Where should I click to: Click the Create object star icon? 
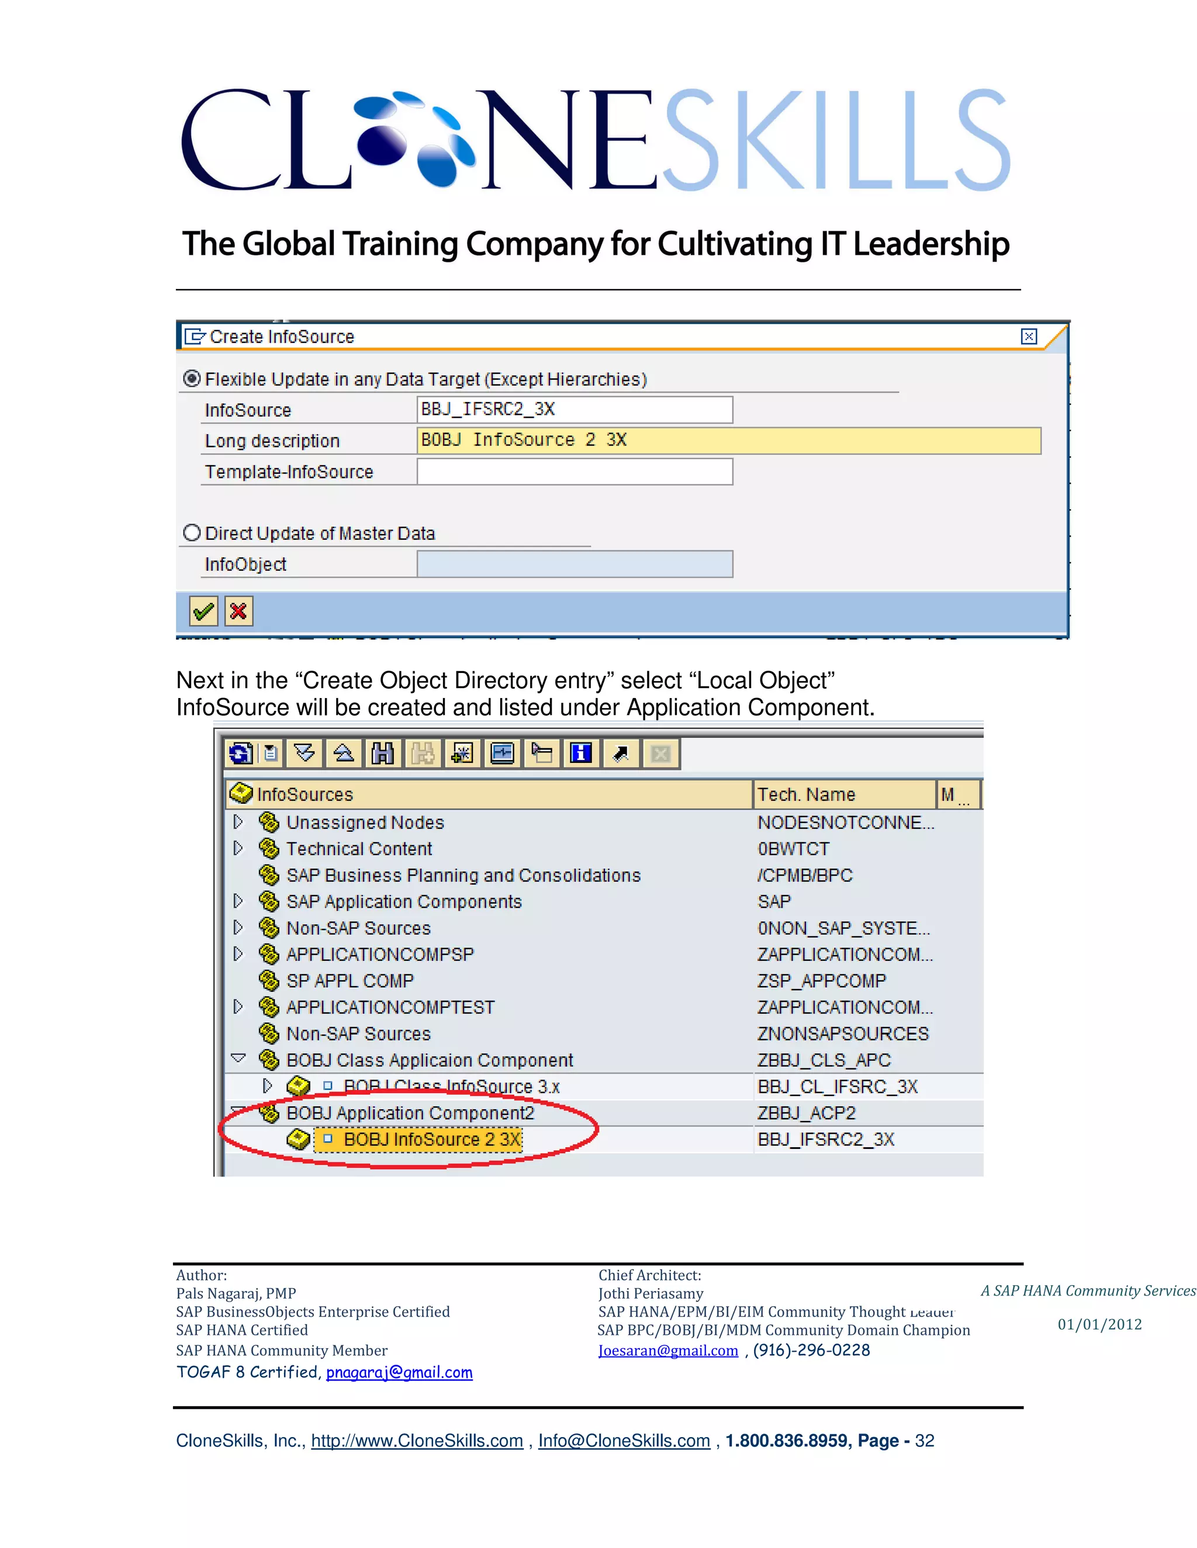click(x=462, y=754)
